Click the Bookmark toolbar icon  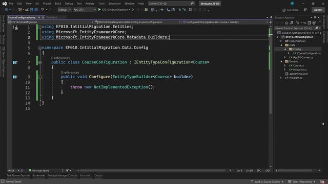coord(190,10)
